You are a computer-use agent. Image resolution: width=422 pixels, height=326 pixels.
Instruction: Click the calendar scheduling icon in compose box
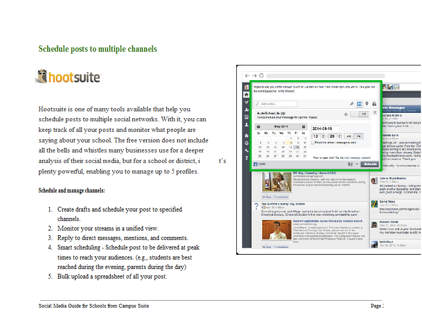359,104
